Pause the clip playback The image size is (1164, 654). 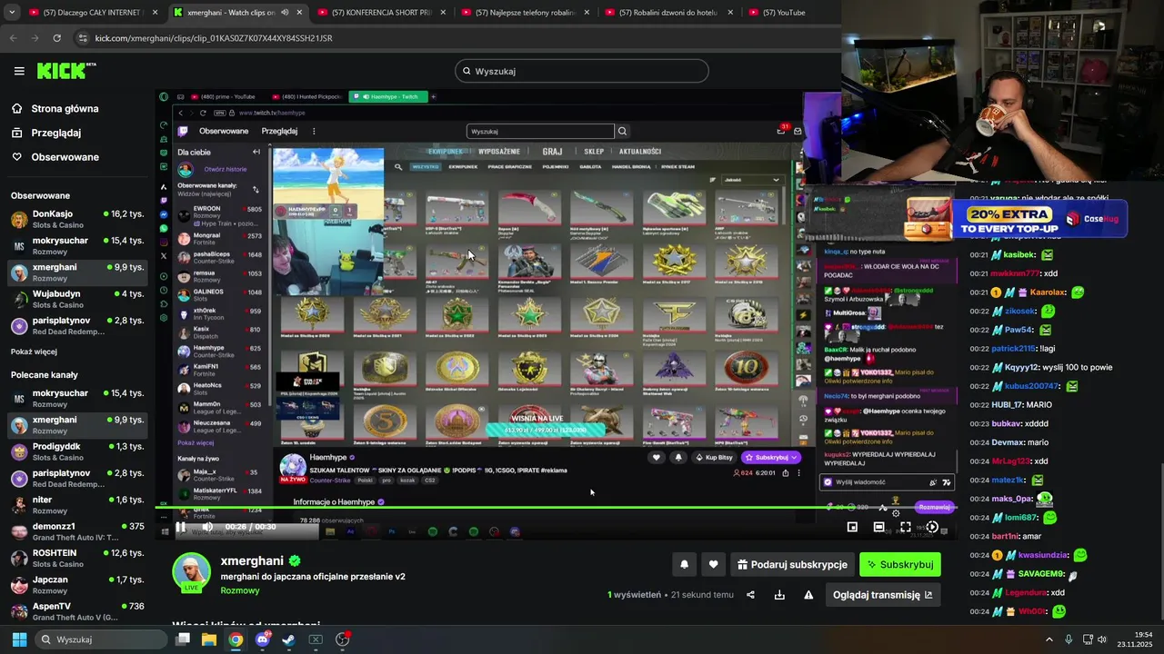pyautogui.click(x=181, y=527)
